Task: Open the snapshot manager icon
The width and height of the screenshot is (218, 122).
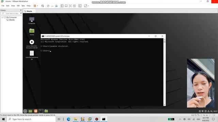Action: point(56,6)
